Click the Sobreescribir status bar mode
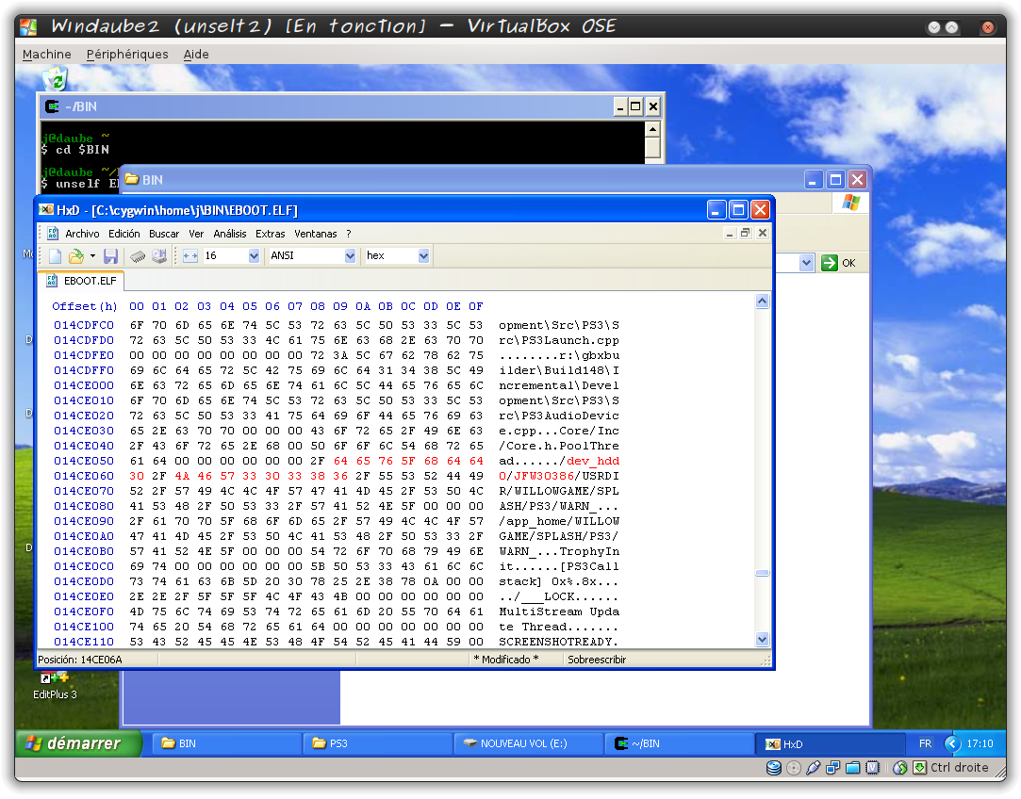Screen dimensions: 1021x799 click(597, 660)
